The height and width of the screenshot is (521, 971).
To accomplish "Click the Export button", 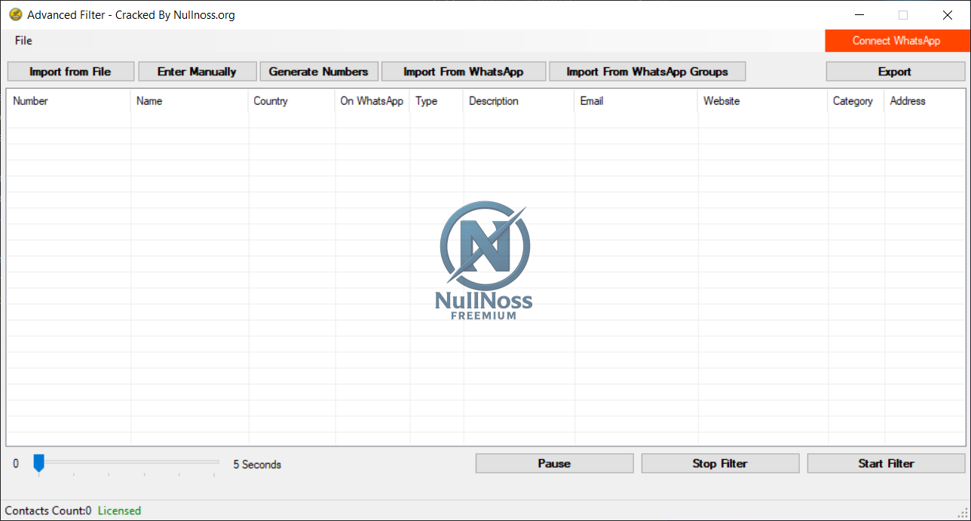I will click(x=896, y=72).
